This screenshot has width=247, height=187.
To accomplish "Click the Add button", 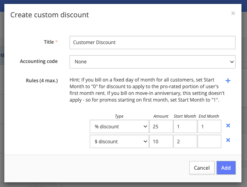I will (226, 168).
